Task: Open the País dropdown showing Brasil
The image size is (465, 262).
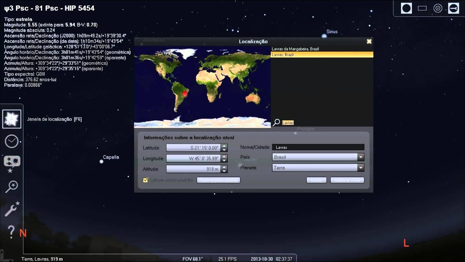Action: 318,157
